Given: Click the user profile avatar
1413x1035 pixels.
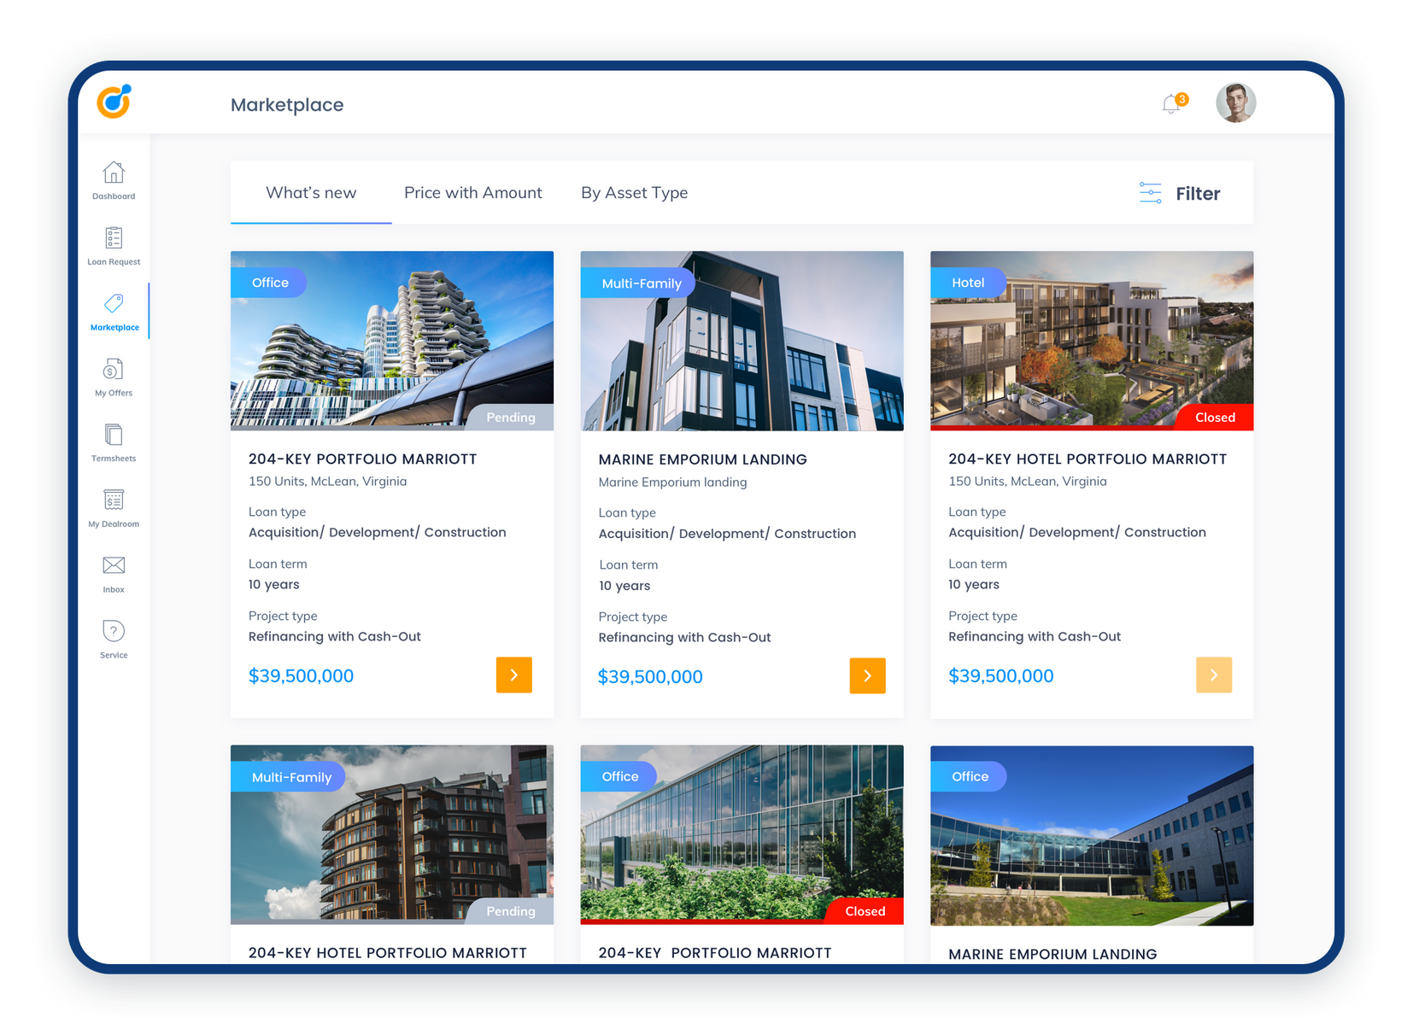Looking at the screenshot, I should coord(1235,103).
